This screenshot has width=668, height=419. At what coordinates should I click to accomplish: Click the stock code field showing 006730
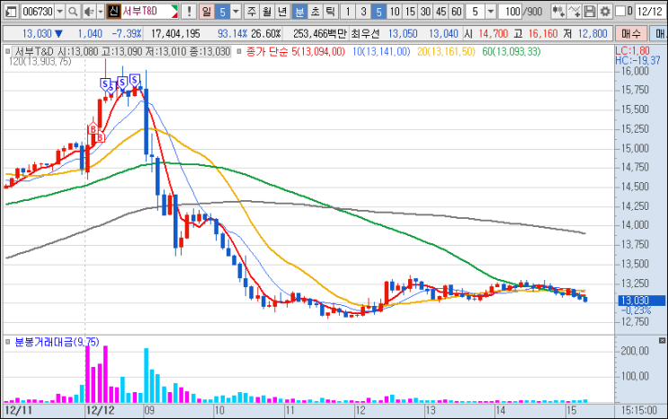coord(38,12)
